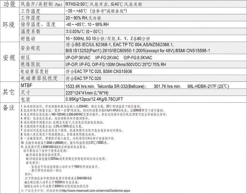Select the MTBF label cell

27,85
